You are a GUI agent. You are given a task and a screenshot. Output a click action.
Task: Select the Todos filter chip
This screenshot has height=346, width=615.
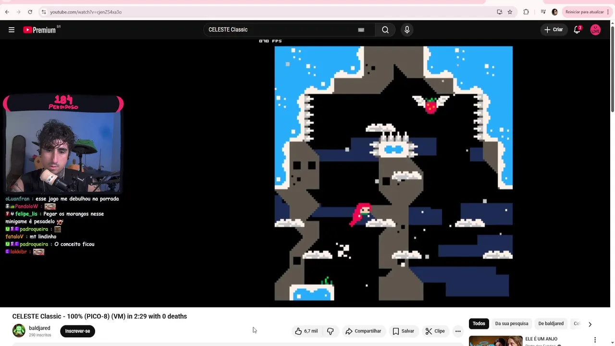coord(479,324)
